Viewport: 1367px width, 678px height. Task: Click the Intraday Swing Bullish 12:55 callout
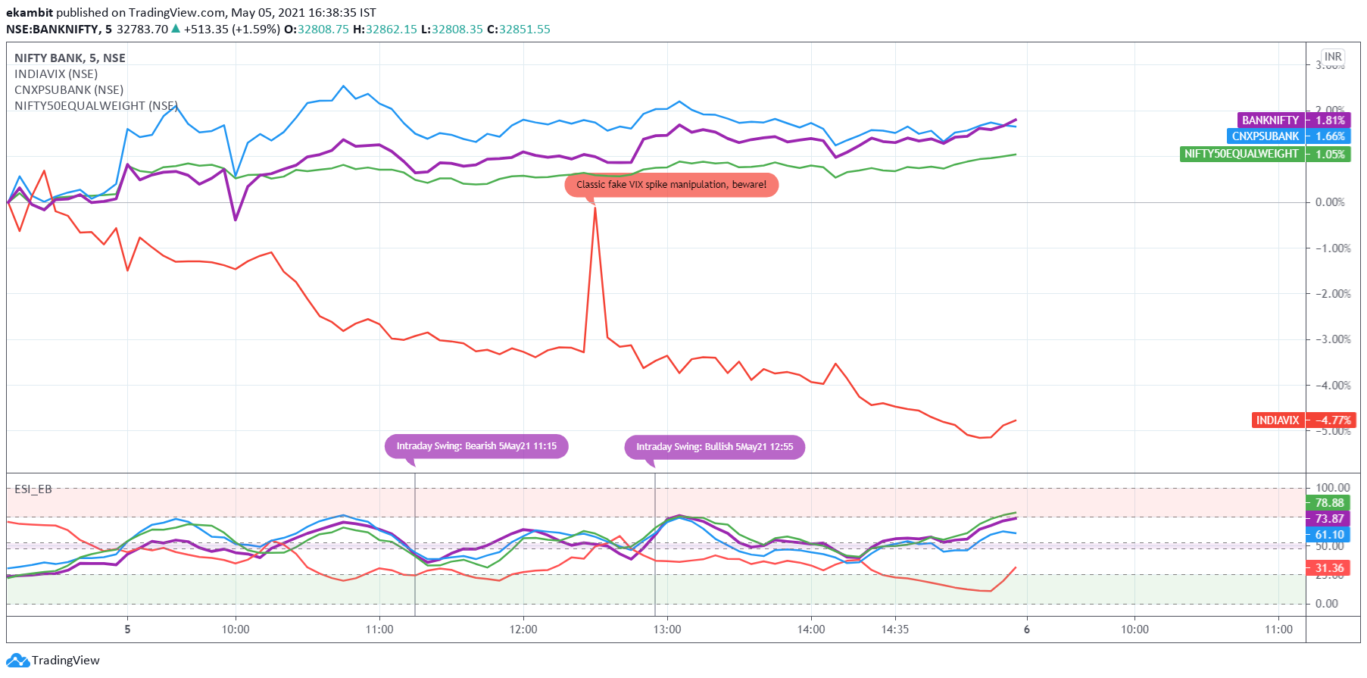pos(715,447)
